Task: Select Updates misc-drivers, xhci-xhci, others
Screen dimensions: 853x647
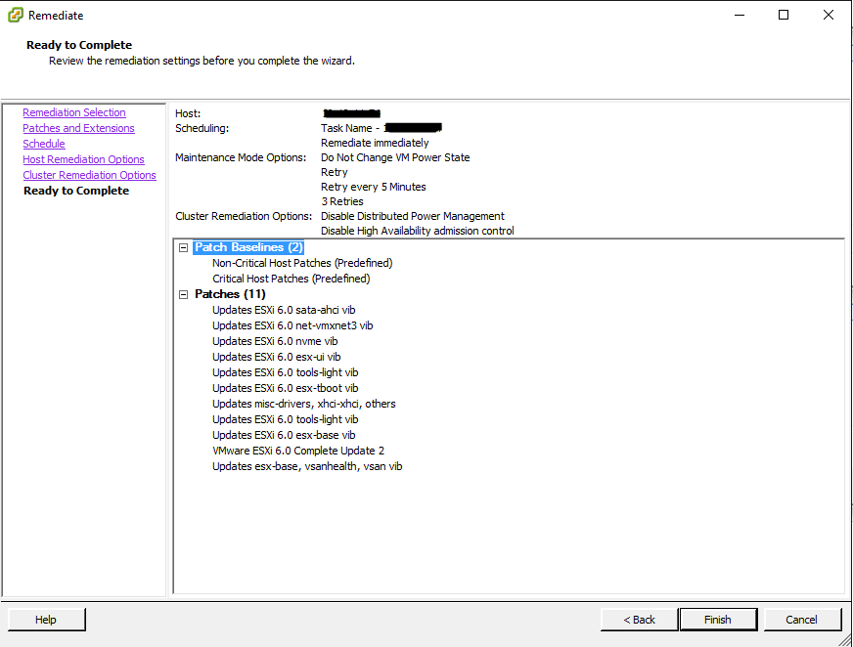Action: pos(303,404)
